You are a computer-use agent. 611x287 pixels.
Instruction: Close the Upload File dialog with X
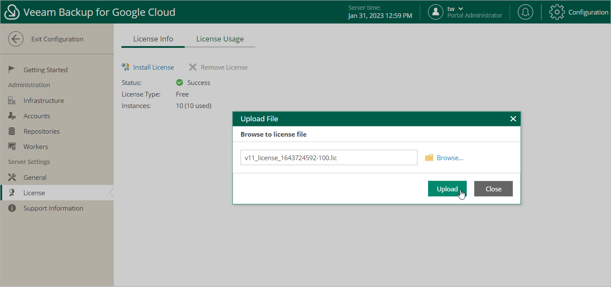[x=513, y=119]
